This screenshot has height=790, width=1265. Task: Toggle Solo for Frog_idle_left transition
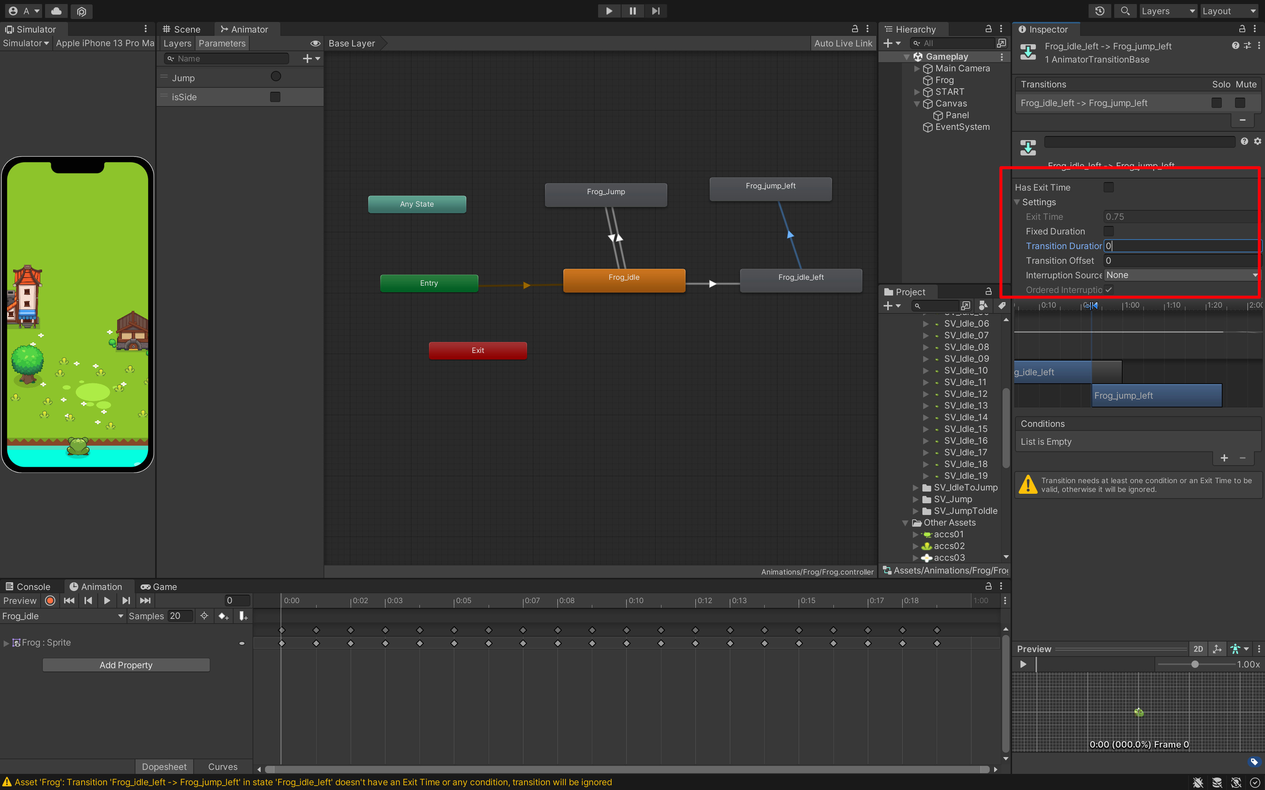[1216, 103]
